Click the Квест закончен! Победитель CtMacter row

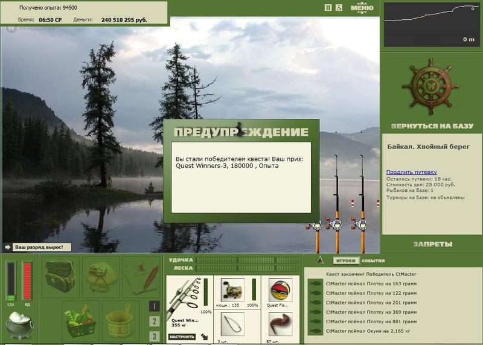click(371, 274)
